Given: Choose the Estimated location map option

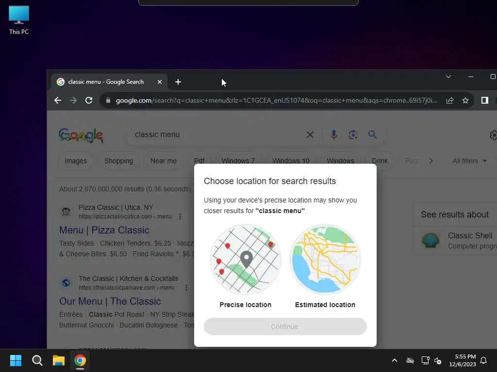Looking at the screenshot, I should click(325, 260).
